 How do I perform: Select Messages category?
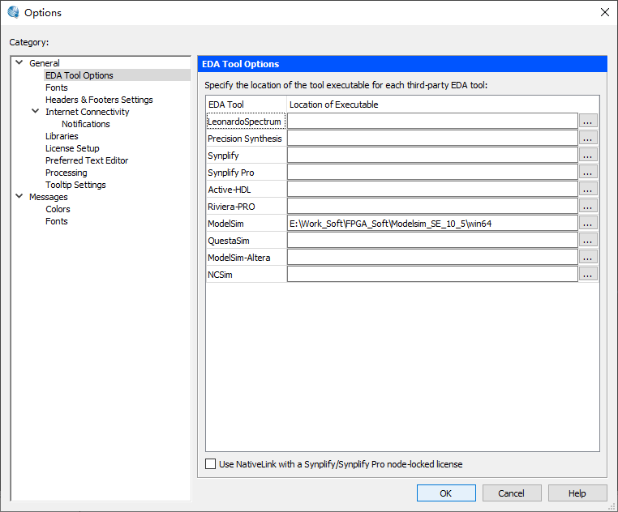point(48,197)
